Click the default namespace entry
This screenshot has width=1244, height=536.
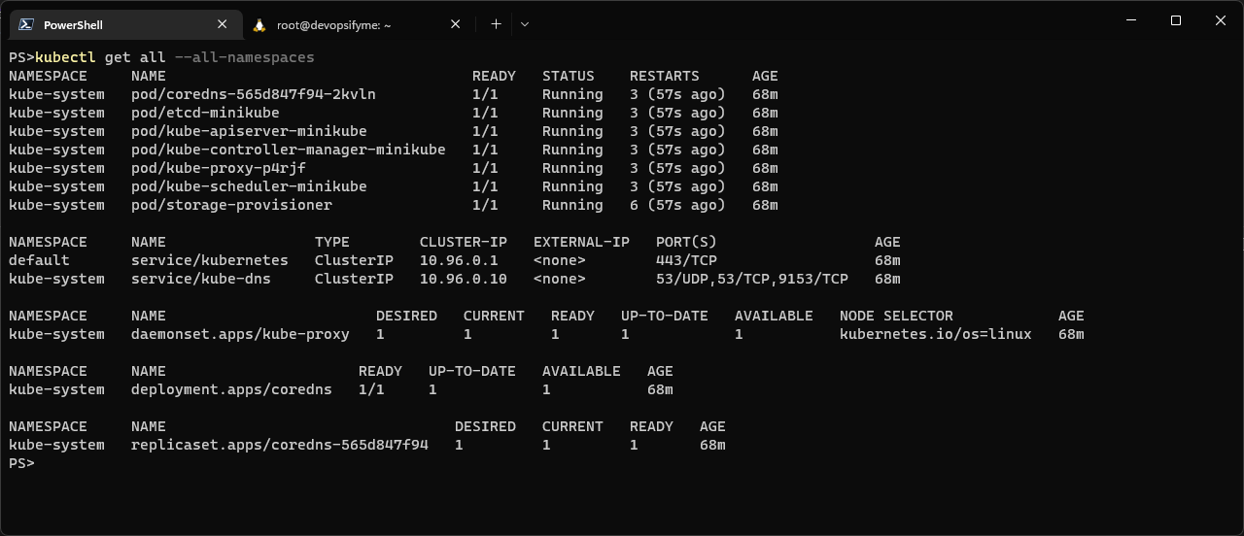click(x=39, y=260)
